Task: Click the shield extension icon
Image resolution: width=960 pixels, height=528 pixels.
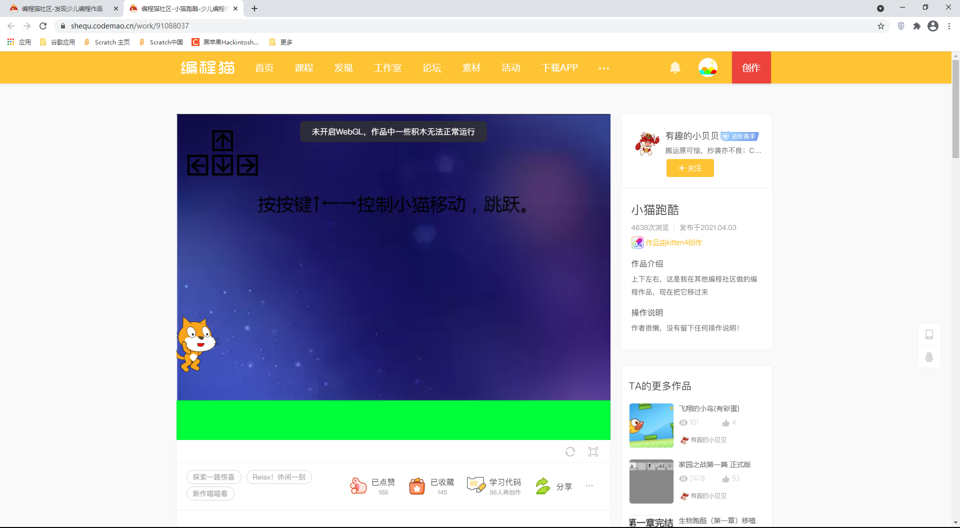Action: tap(901, 26)
